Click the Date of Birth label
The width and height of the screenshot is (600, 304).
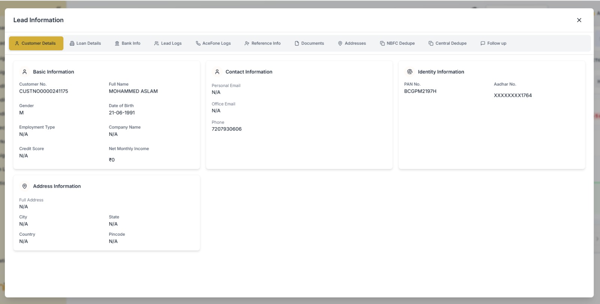coord(121,106)
